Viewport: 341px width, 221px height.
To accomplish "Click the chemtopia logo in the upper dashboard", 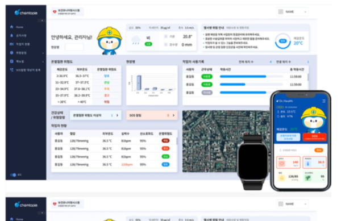I will 26,12.
